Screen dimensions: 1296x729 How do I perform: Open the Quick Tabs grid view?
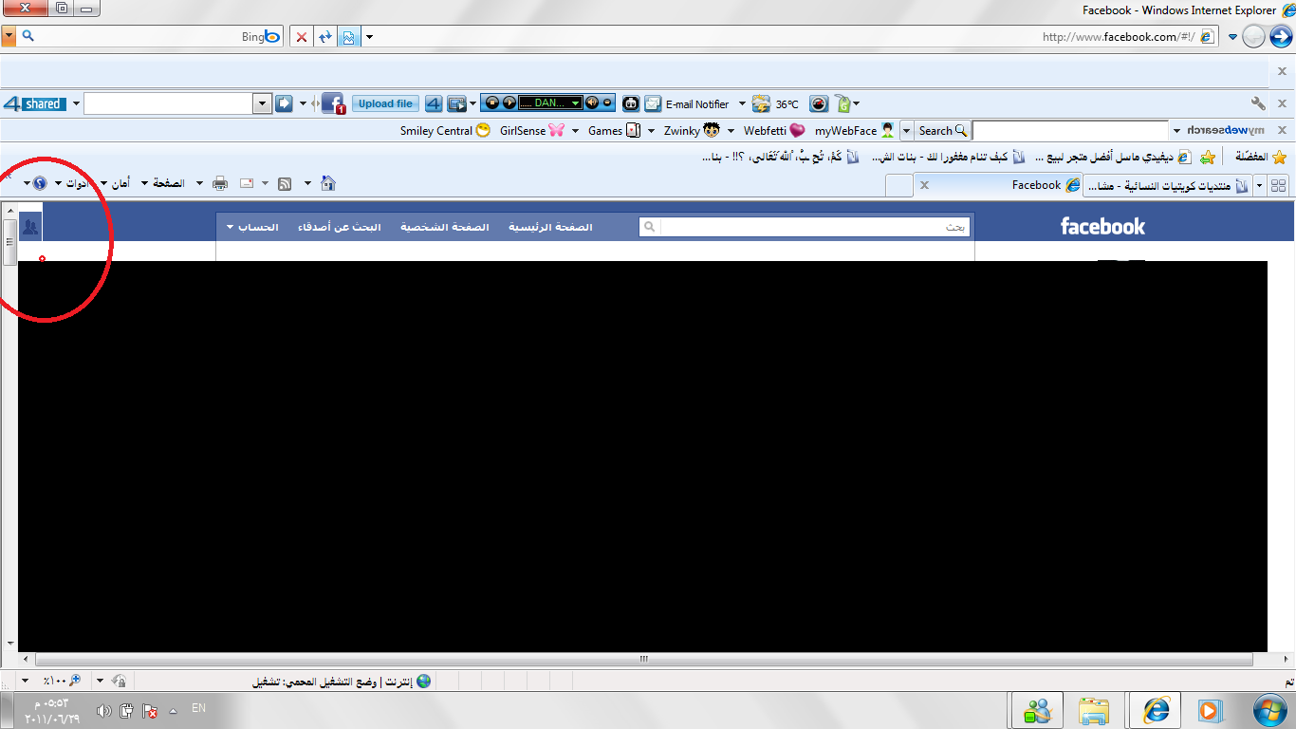[1279, 185]
